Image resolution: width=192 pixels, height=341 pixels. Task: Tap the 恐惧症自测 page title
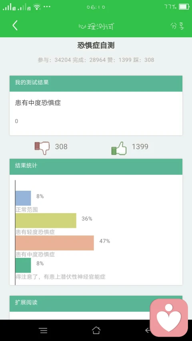tap(96, 46)
